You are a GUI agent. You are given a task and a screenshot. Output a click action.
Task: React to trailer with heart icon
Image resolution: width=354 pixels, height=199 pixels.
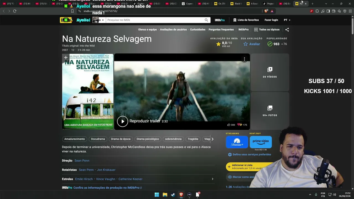(x=240, y=125)
